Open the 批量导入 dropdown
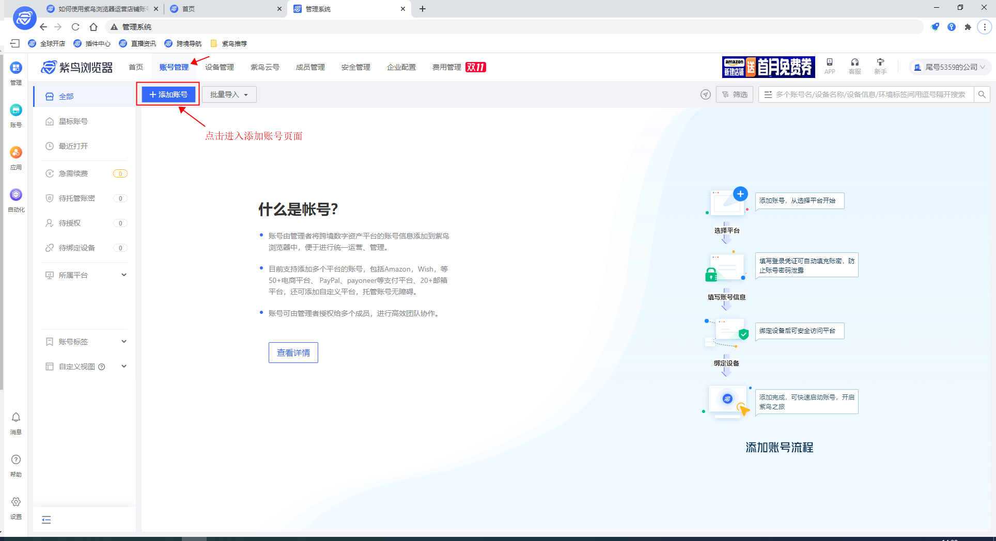Image resolution: width=996 pixels, height=541 pixels. [x=229, y=94]
